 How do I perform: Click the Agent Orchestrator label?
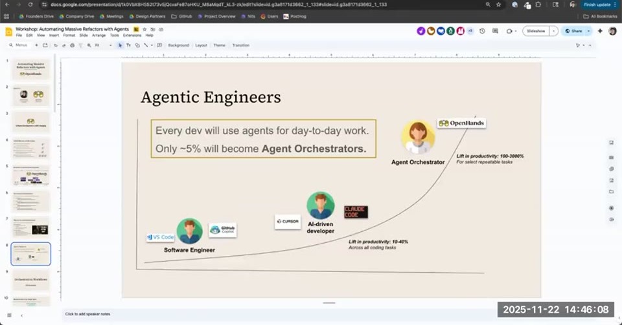[418, 162]
